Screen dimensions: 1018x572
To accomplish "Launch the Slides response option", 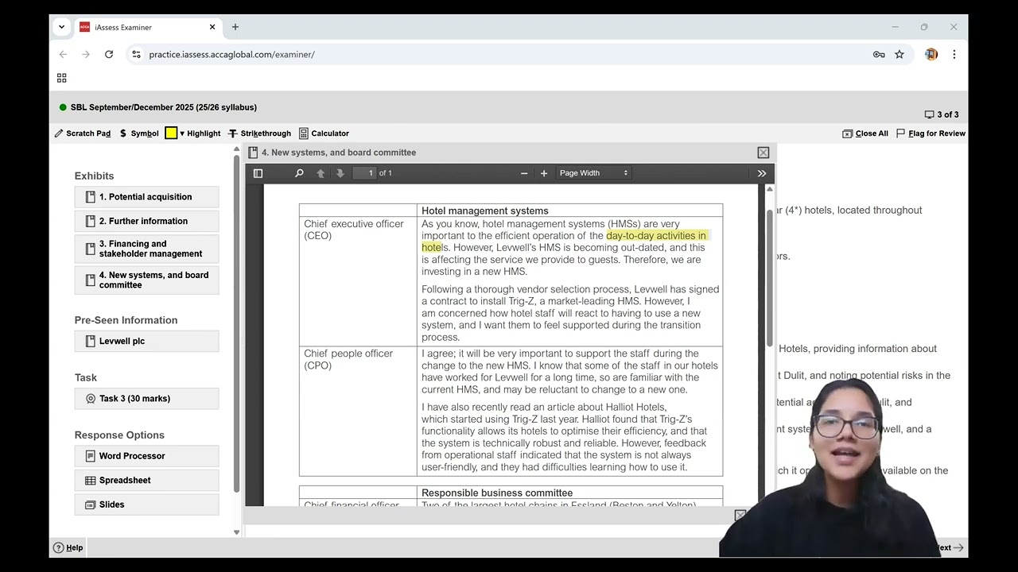I will pos(146,504).
